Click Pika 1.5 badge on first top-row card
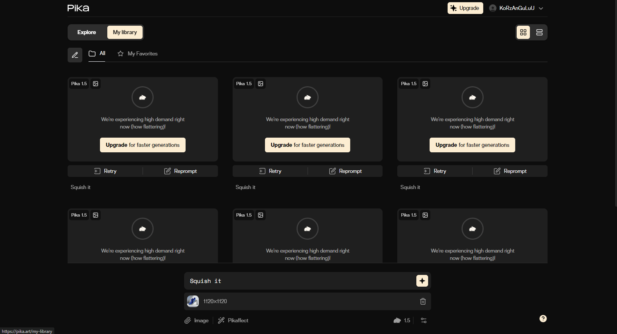Image resolution: width=617 pixels, height=334 pixels. tap(79, 84)
